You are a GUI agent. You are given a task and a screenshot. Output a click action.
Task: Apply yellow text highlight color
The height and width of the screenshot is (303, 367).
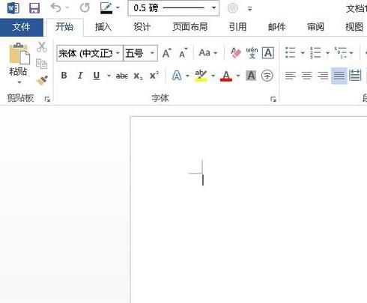coord(201,76)
